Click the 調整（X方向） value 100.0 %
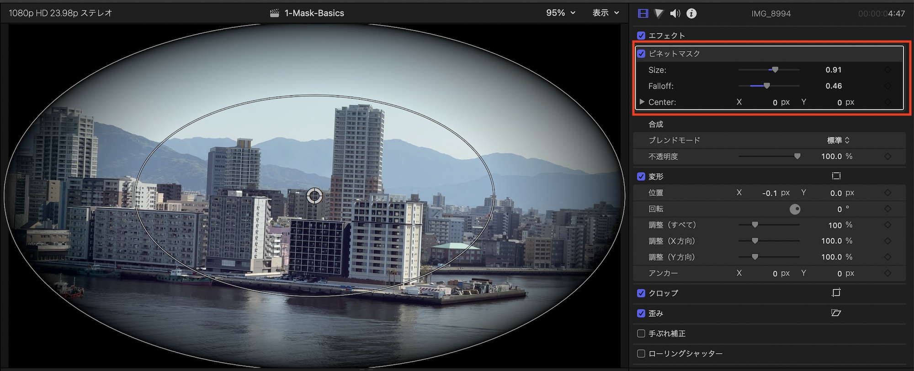 pyautogui.click(x=837, y=241)
